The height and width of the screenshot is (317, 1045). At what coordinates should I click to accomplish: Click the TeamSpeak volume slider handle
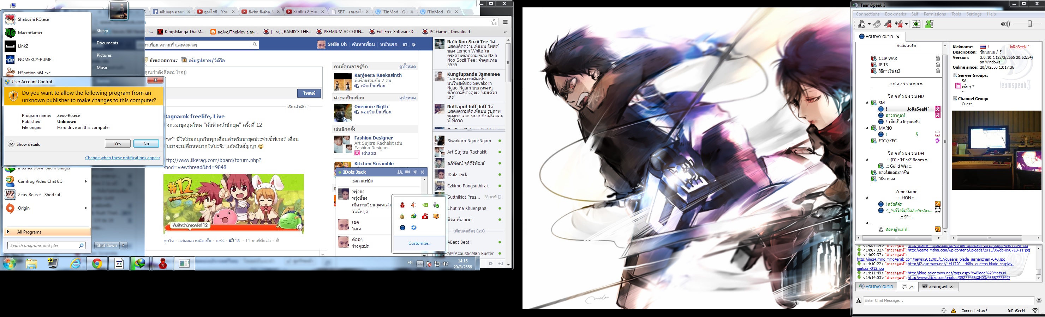click(1029, 24)
